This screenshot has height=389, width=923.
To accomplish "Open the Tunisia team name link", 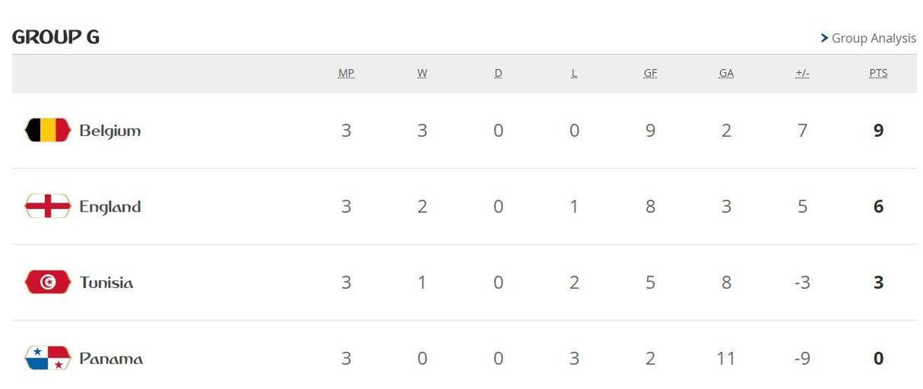I will [x=107, y=282].
